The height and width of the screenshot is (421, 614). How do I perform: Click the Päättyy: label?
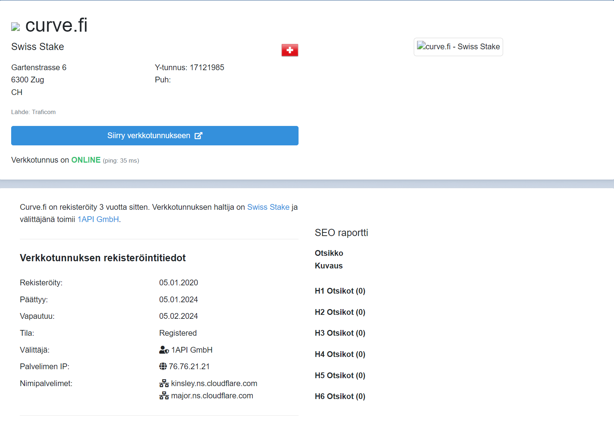click(x=34, y=299)
